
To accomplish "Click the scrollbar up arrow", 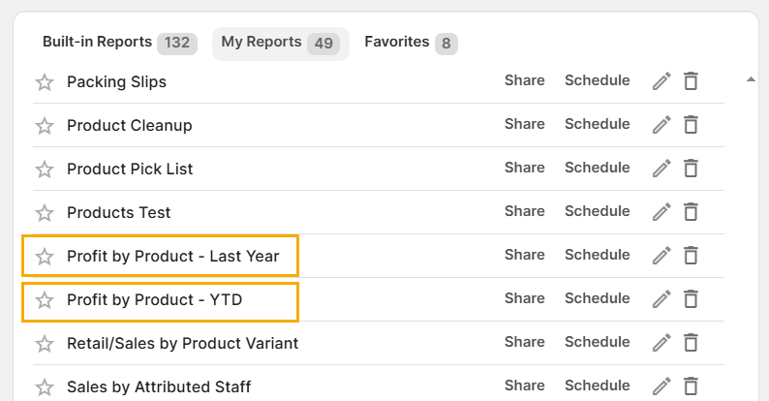I will (751, 79).
